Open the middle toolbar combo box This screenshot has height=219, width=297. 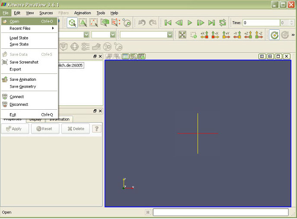pyautogui.click(x=103, y=35)
